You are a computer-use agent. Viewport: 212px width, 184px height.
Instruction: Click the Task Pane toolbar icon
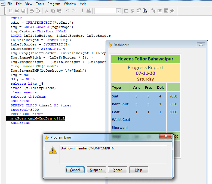(x=166, y=11)
